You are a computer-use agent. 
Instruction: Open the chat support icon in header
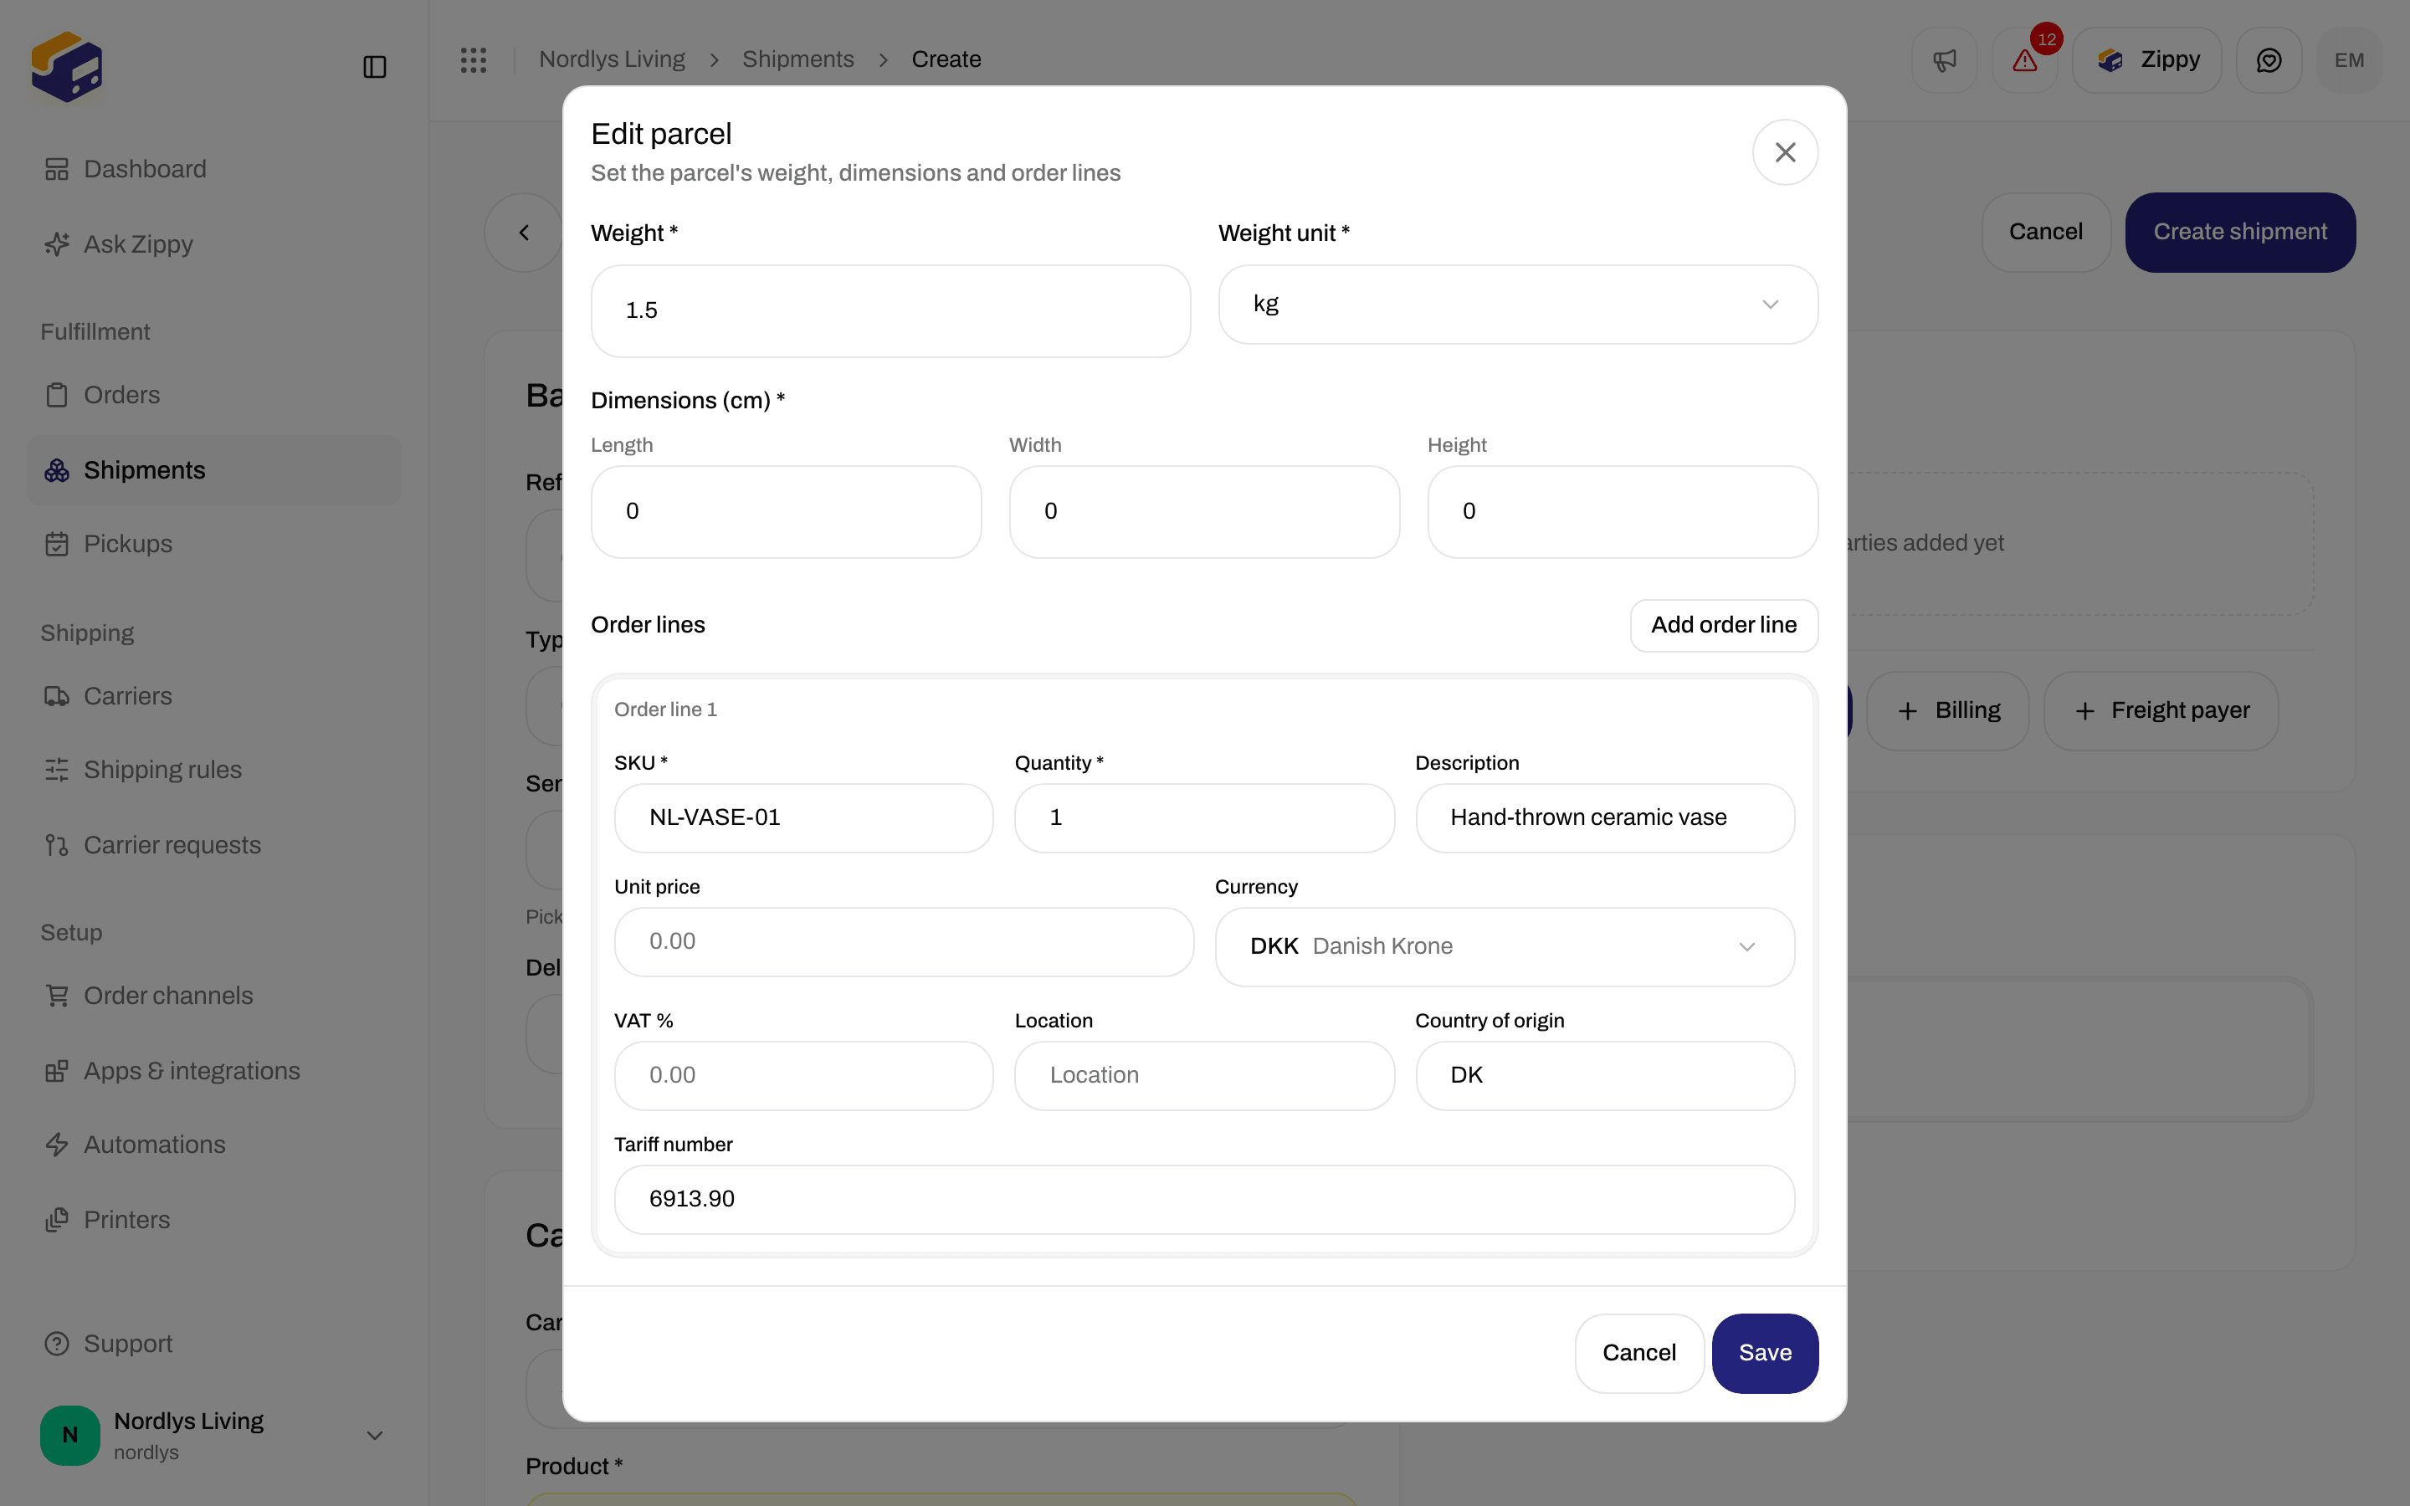coord(2269,59)
